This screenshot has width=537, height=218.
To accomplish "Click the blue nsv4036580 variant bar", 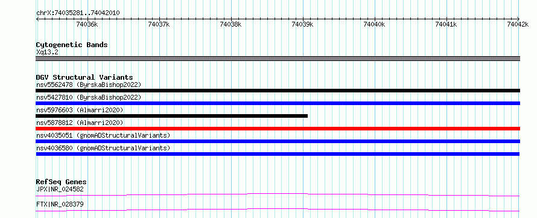I will (x=278, y=154).
